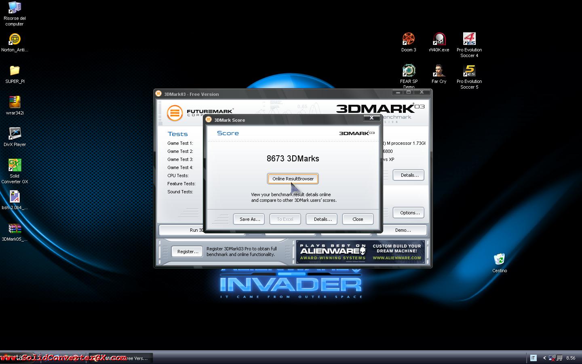Open the Norton_Anti... desktop shortcut

click(x=15, y=43)
